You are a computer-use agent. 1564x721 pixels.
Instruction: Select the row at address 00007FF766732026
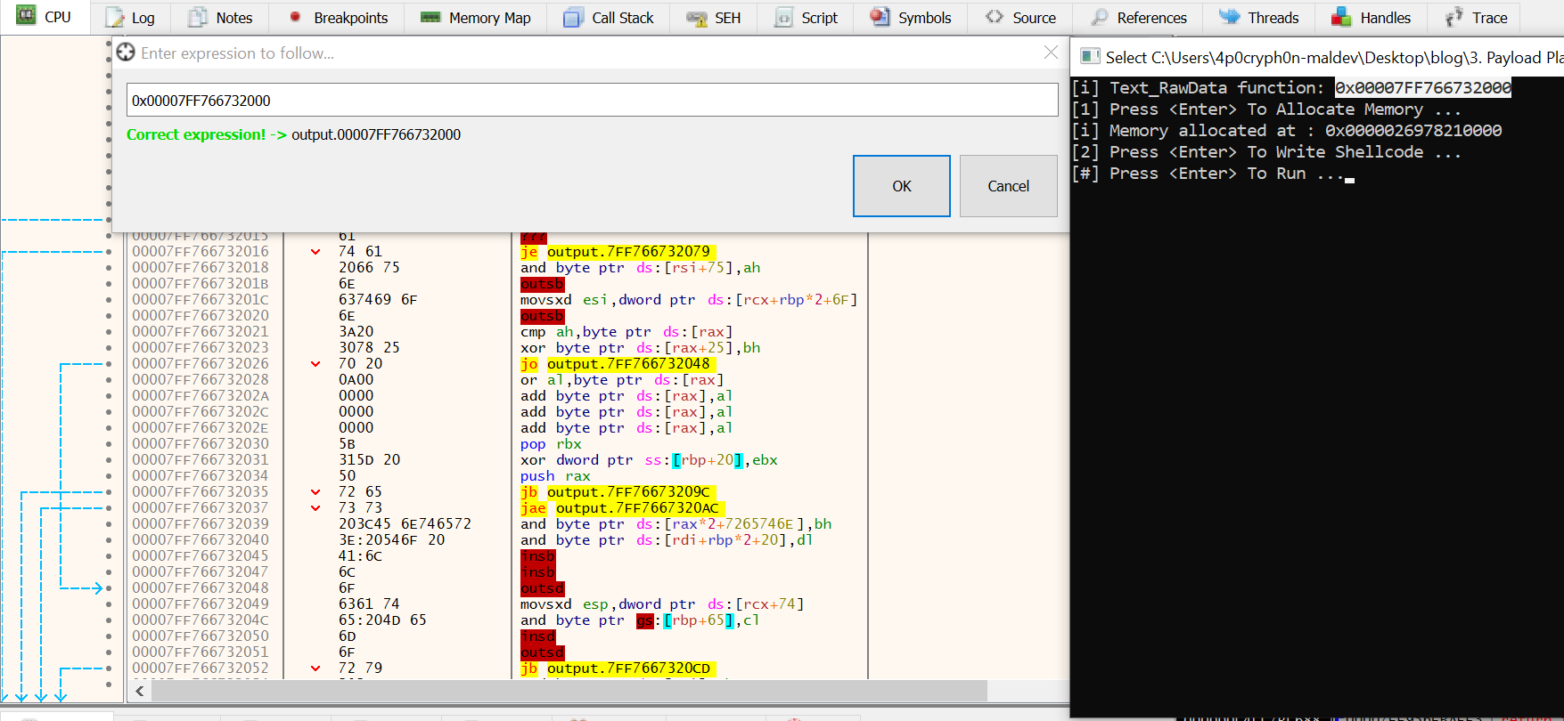tap(499, 364)
